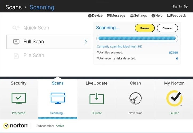Click the Scans monitor scanning icon
This screenshot has width=193, height=133.
(x=58, y=98)
